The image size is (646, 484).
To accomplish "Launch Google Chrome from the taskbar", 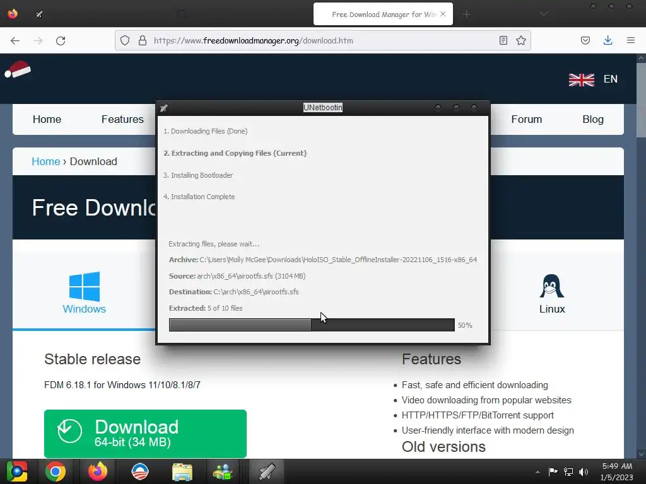I will pos(56,471).
